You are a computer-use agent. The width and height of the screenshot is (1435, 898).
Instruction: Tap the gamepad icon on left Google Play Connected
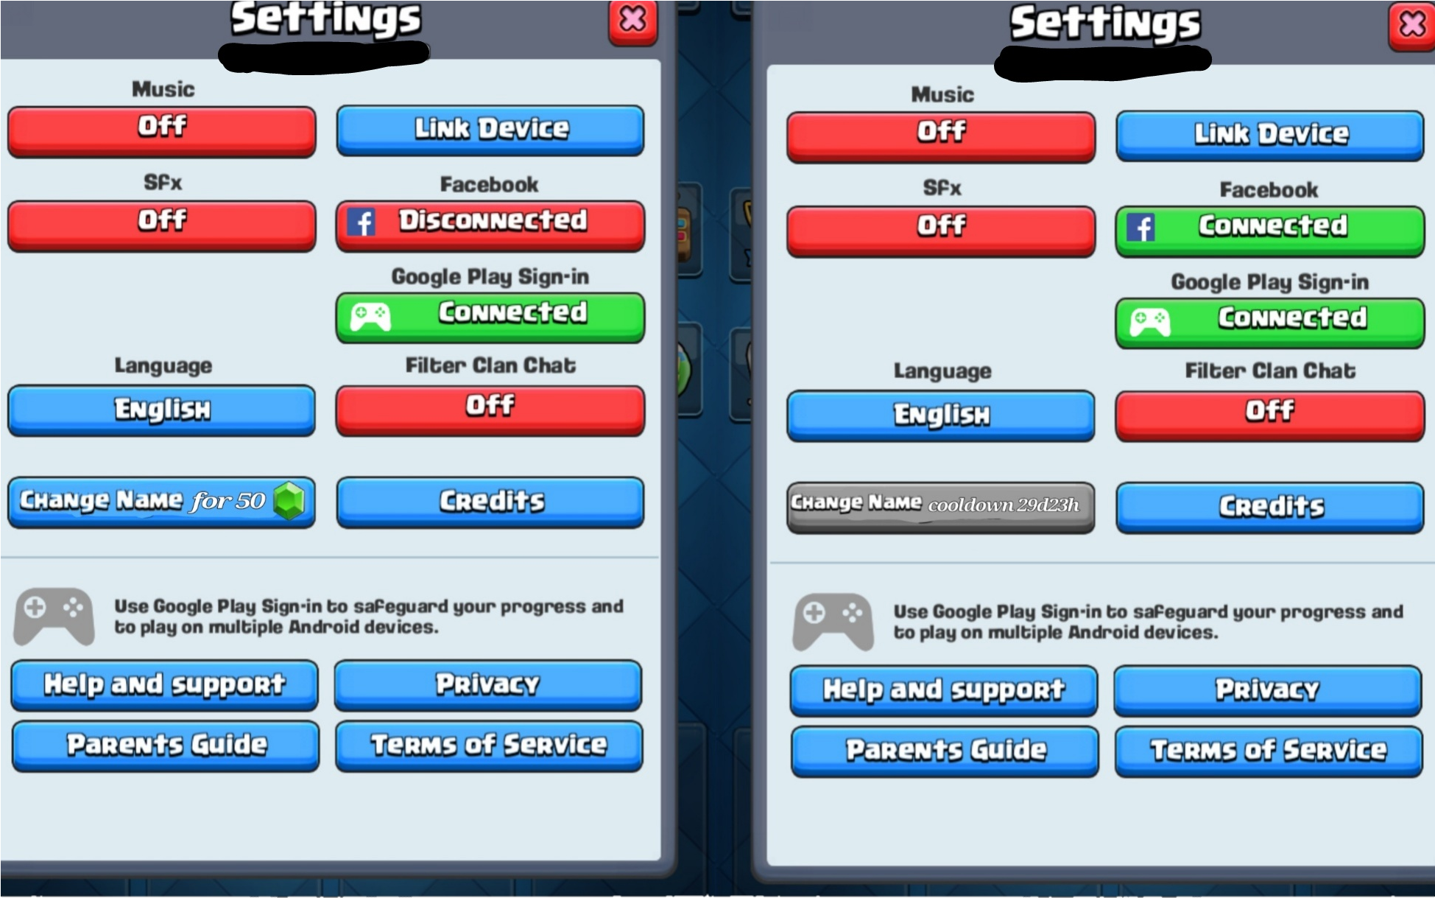click(370, 317)
